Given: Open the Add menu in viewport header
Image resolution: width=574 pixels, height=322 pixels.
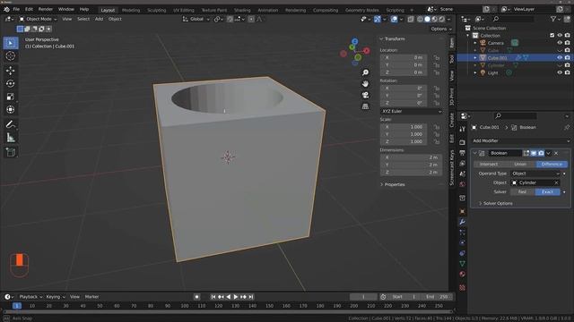Looking at the screenshot, I should (x=99, y=19).
